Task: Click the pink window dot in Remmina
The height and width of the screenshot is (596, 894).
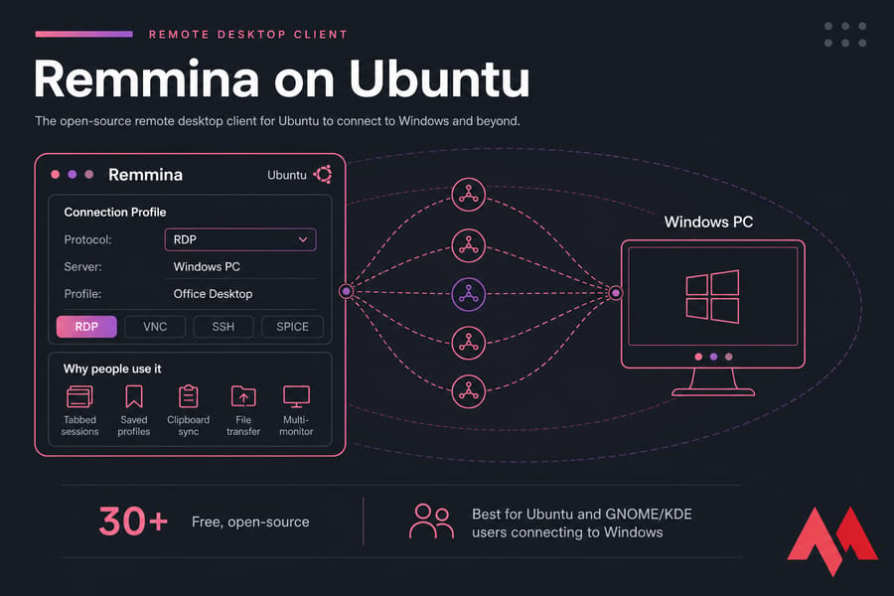Action: point(56,175)
